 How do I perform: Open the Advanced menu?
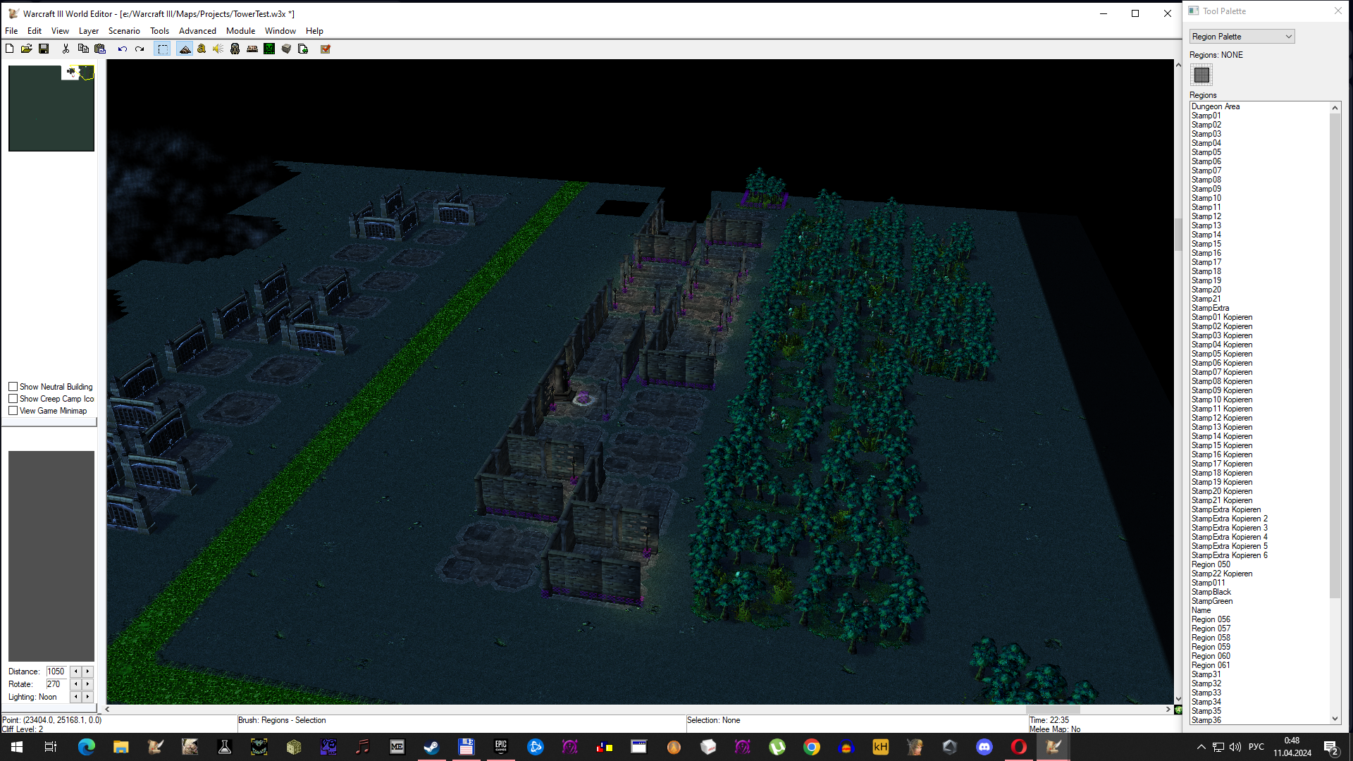197,31
